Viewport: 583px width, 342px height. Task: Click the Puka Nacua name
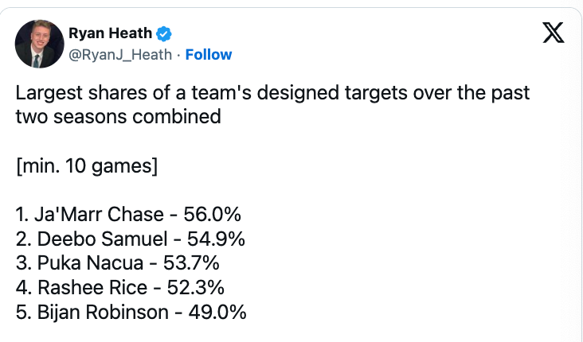[90, 263]
